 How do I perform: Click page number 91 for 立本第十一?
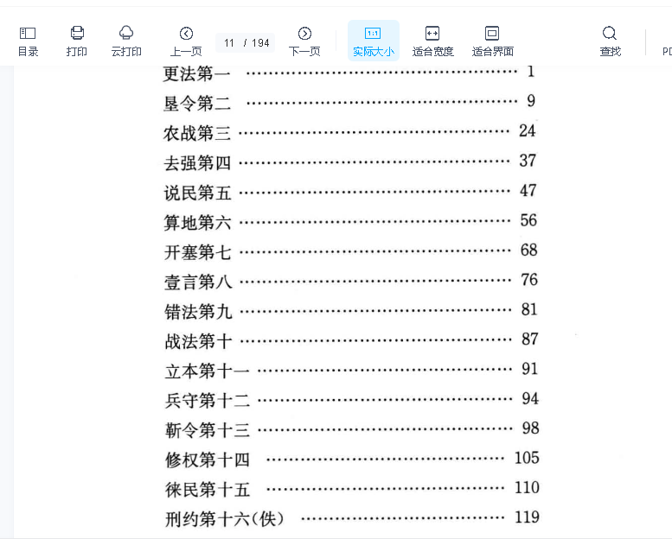click(x=529, y=369)
